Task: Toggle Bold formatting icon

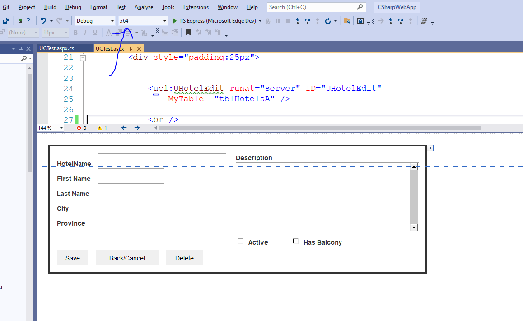Action: click(76, 33)
